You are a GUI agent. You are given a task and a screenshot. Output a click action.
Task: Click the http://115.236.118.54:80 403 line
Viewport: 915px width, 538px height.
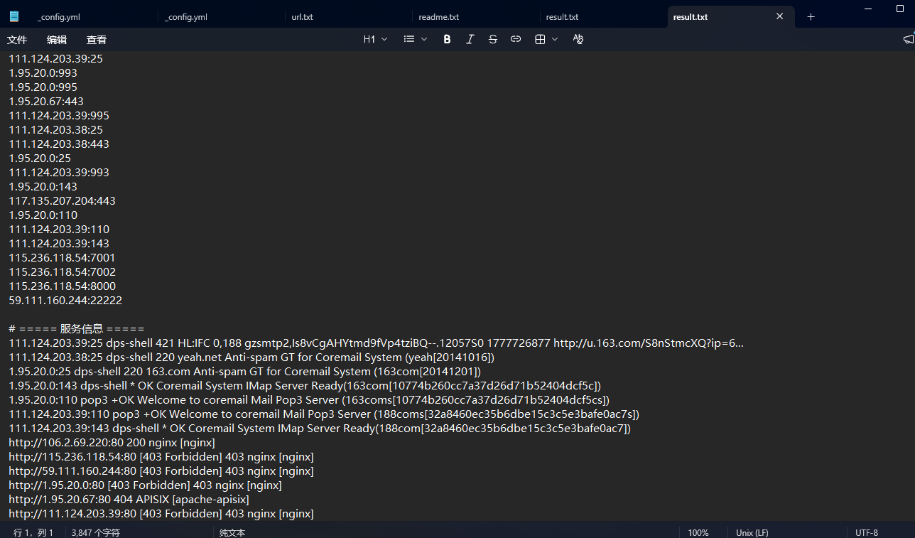[161, 457]
